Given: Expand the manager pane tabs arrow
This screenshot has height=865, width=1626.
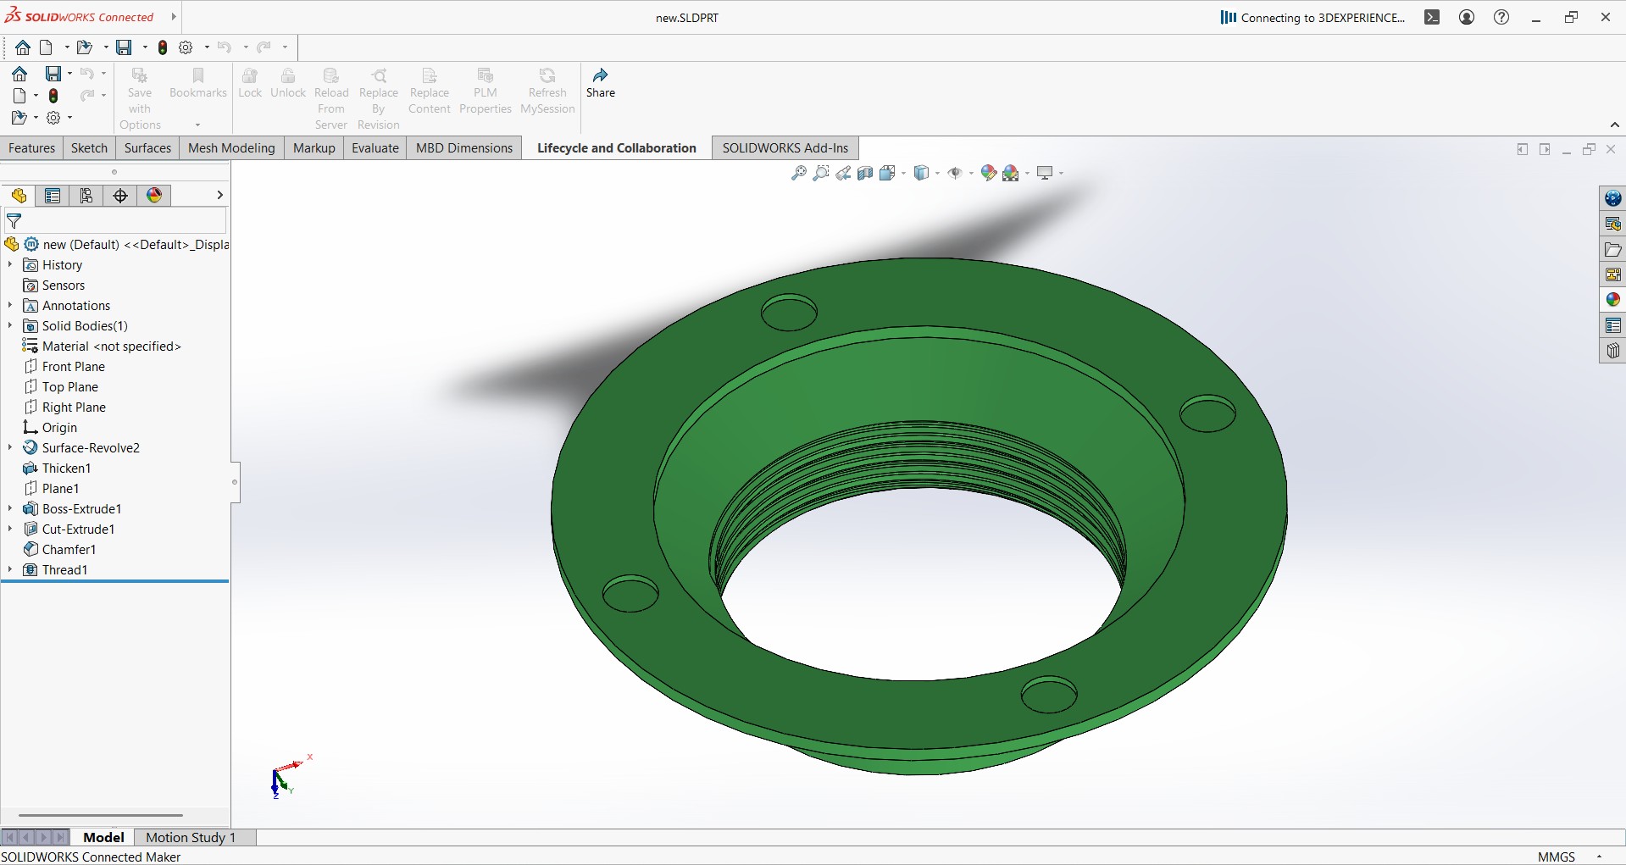Looking at the screenshot, I should [x=219, y=195].
